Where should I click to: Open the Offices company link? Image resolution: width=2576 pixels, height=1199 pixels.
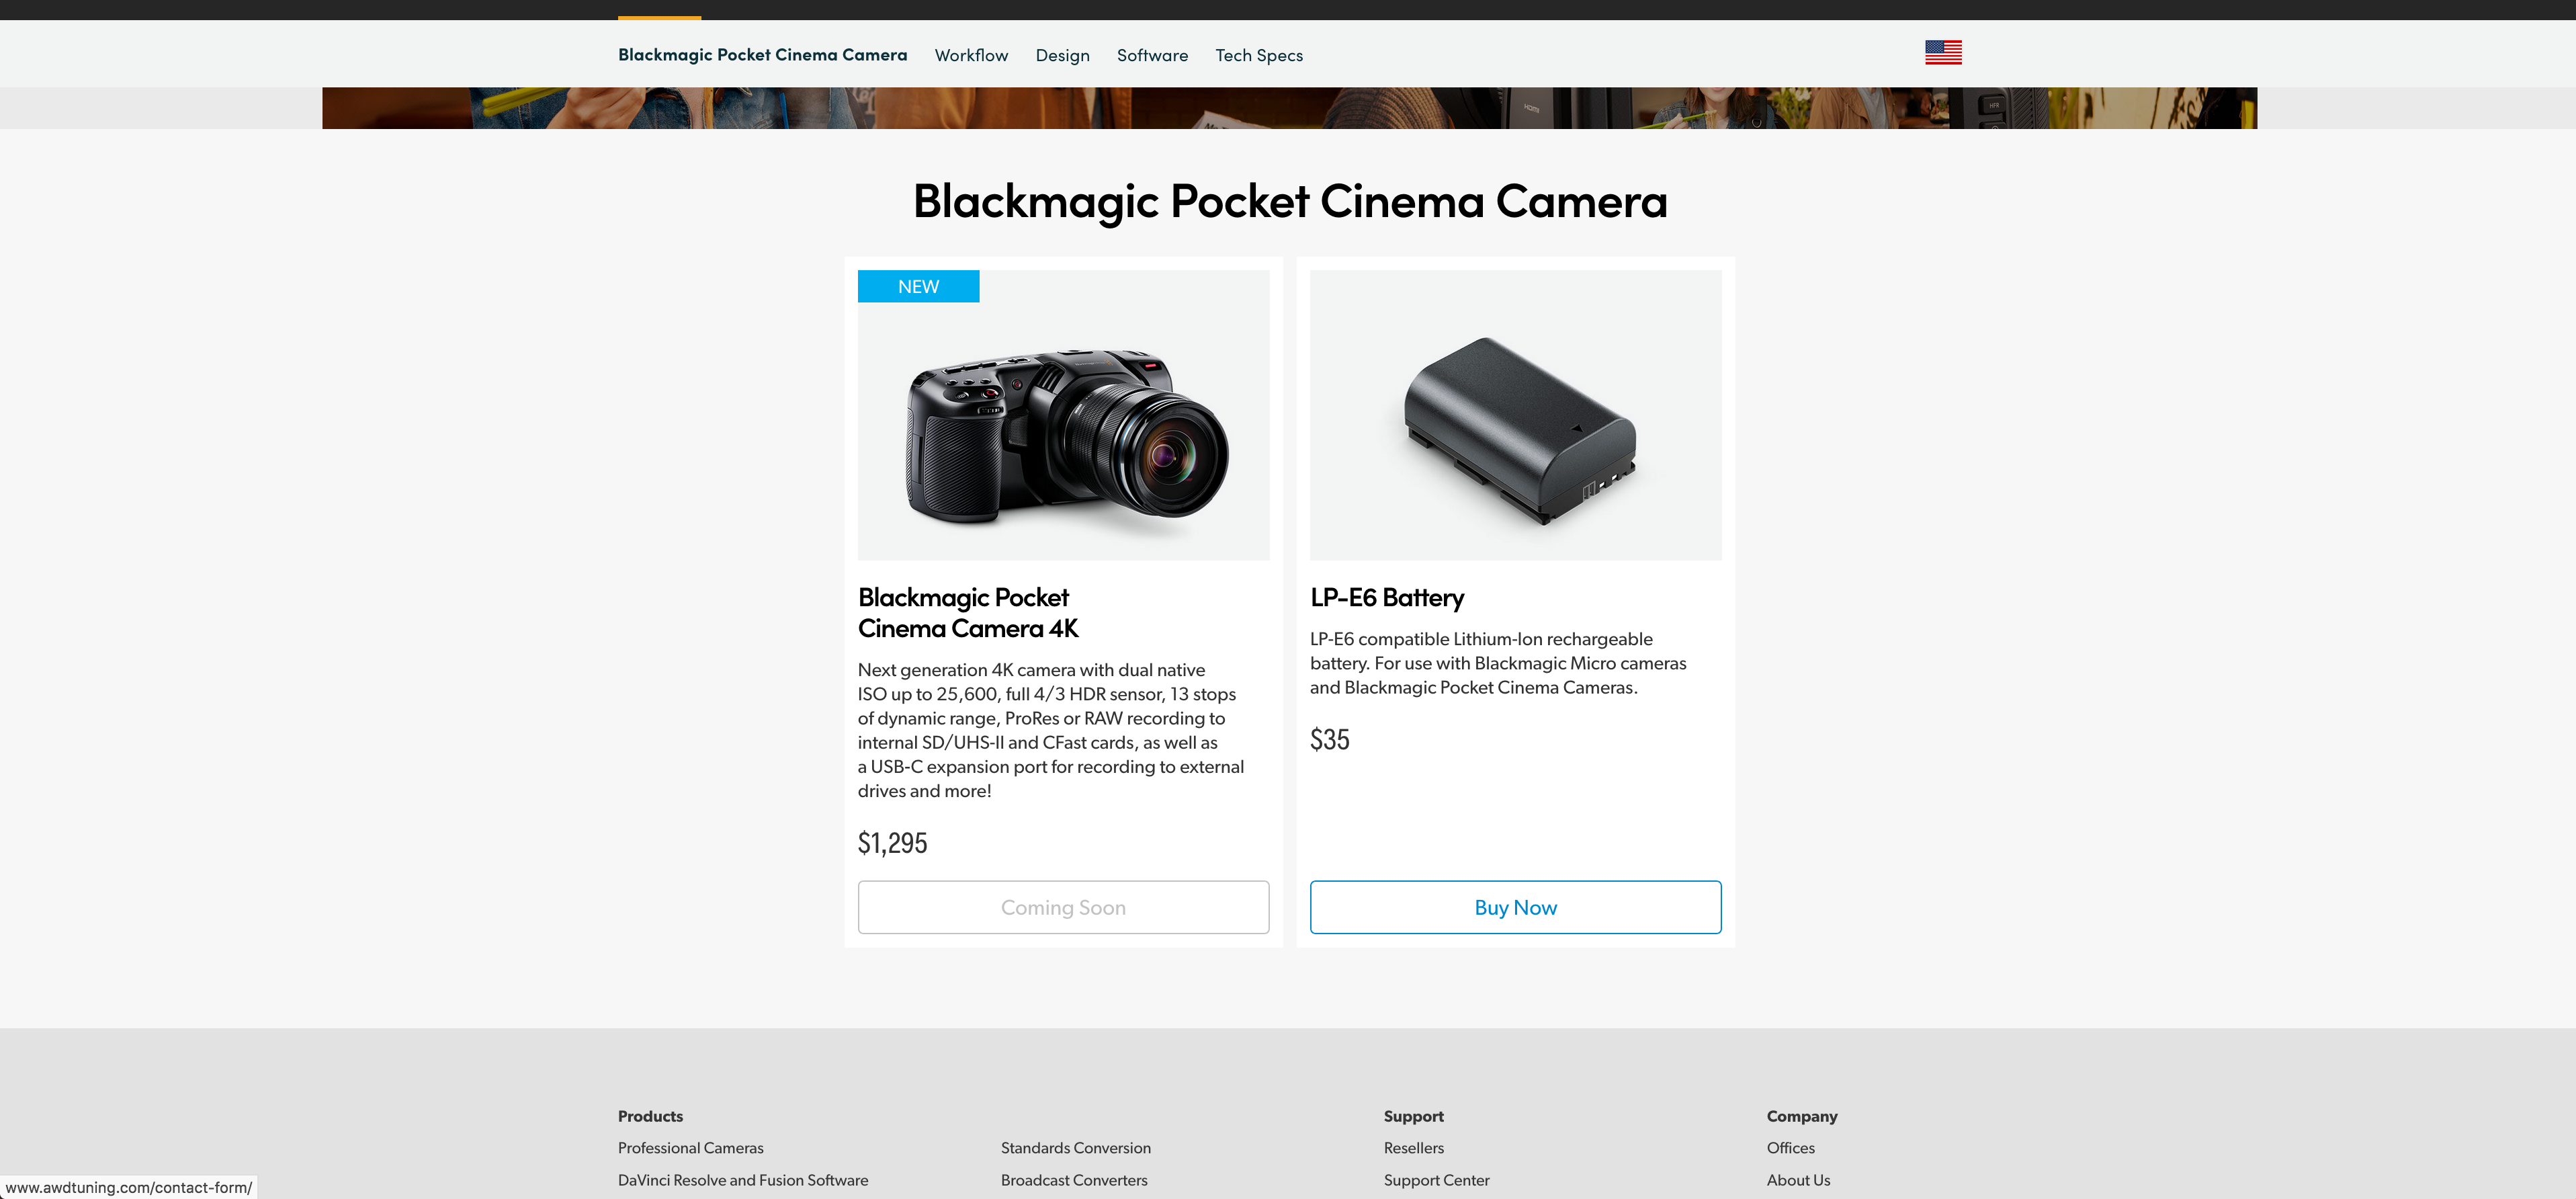[x=1789, y=1148]
